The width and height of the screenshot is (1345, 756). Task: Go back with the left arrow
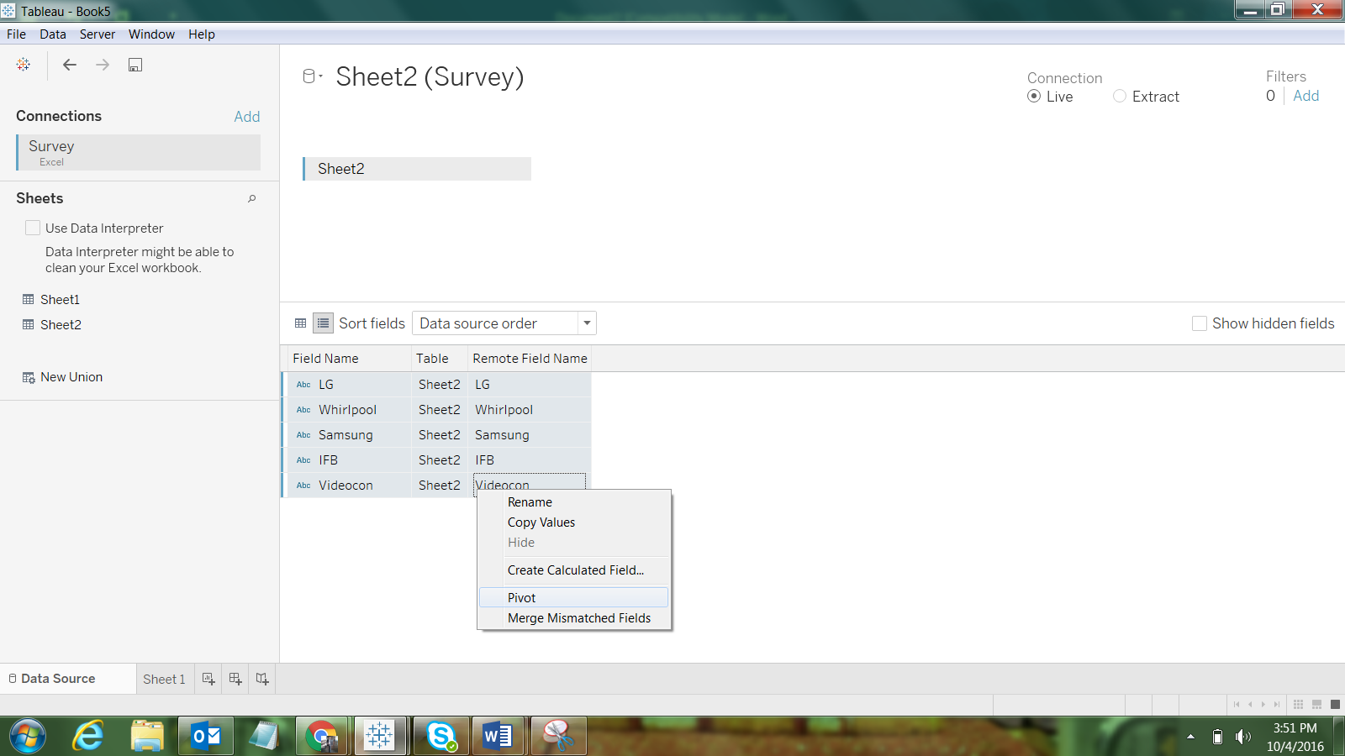coord(70,65)
